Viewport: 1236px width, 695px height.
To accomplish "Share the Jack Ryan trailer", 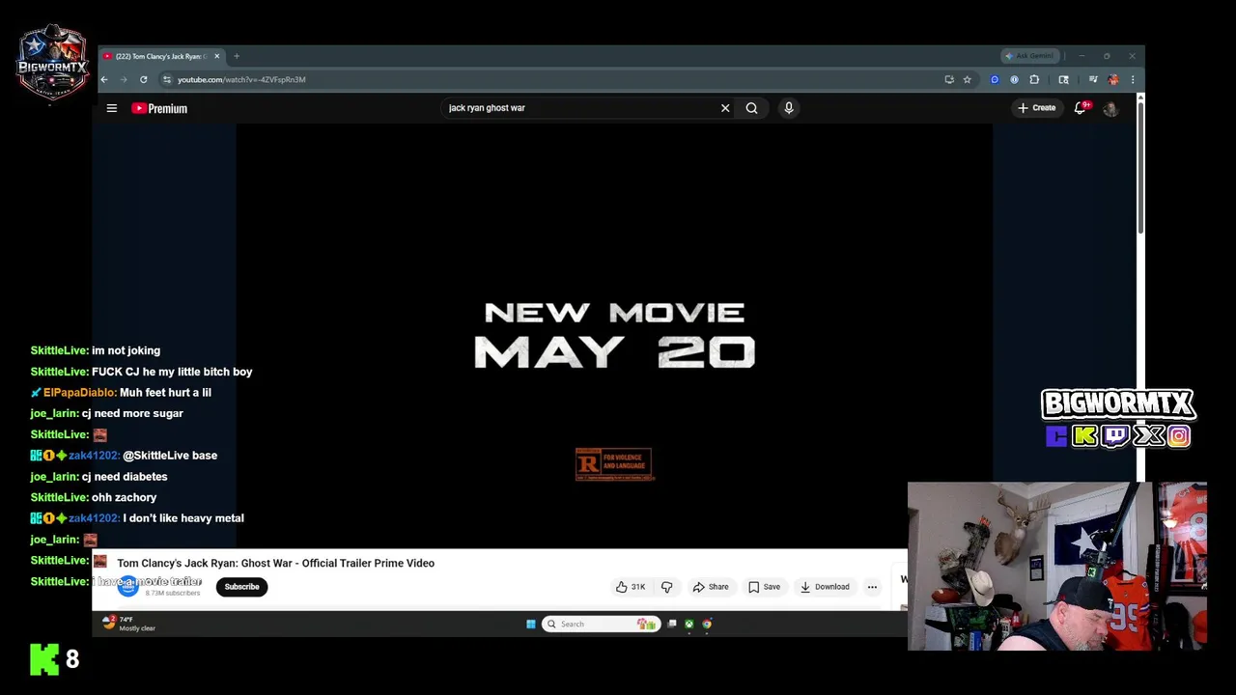I will coord(711,587).
